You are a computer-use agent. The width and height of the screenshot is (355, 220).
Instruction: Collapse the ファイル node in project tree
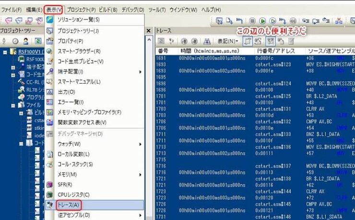pyautogui.click(x=13, y=105)
